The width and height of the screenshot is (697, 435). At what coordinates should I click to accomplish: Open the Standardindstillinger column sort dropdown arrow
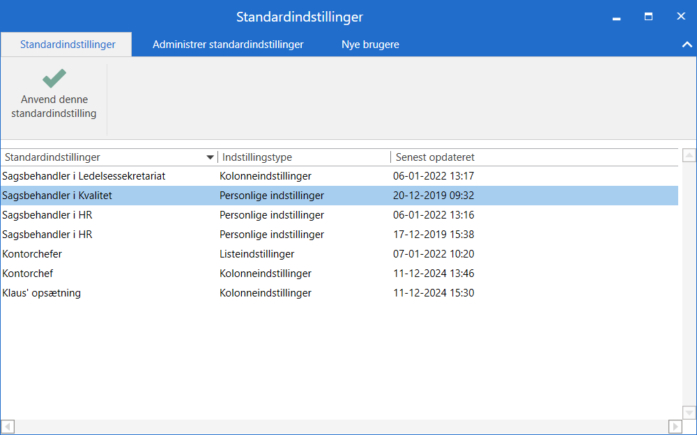coord(210,157)
